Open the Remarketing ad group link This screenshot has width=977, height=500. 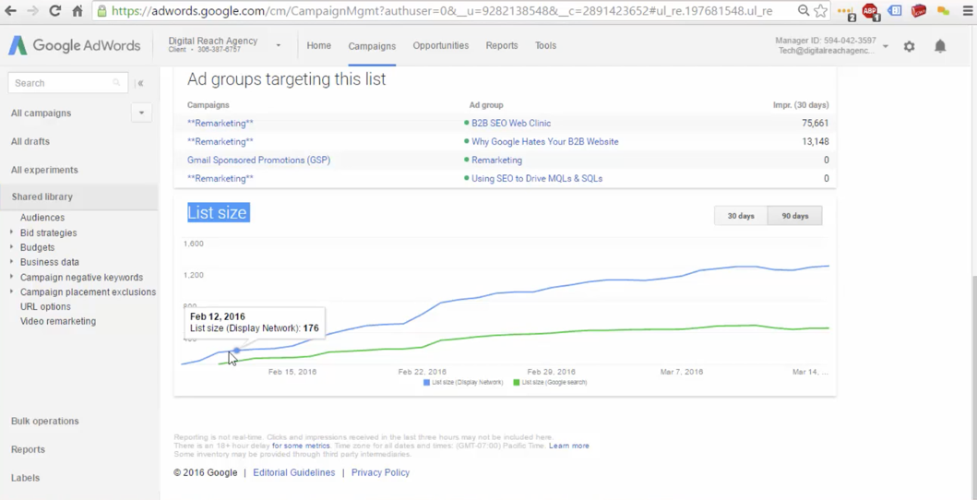point(496,160)
